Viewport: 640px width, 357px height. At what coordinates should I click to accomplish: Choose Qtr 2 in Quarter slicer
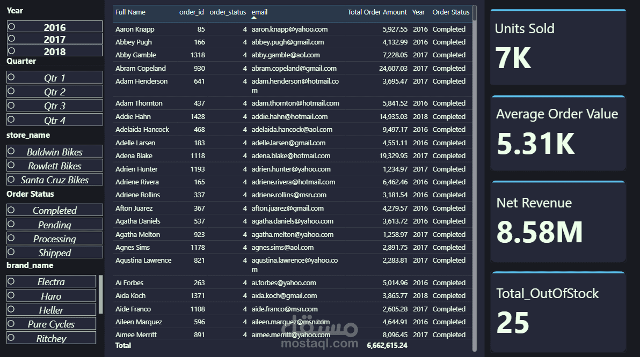point(55,91)
